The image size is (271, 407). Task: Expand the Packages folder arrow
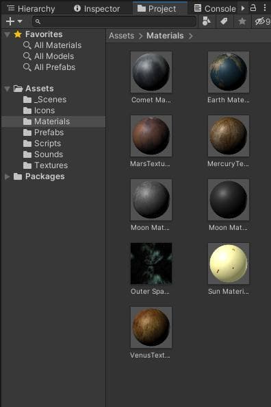[x=8, y=177]
